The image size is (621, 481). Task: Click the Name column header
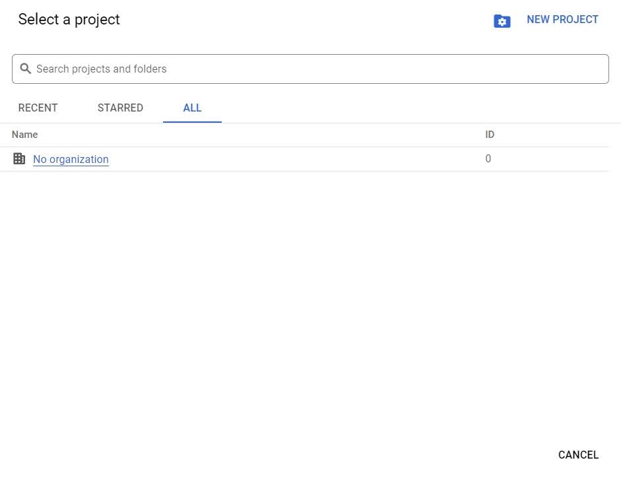click(24, 135)
